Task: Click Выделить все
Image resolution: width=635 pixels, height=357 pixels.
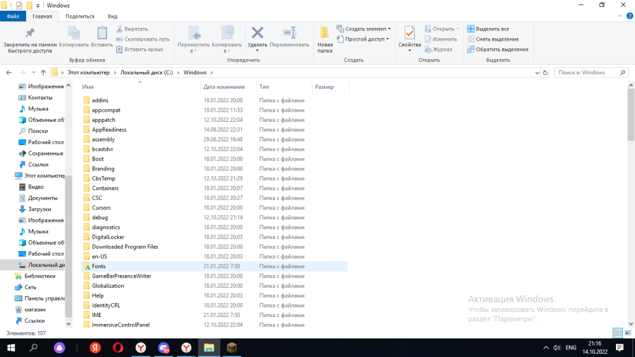Action: pyautogui.click(x=488, y=29)
